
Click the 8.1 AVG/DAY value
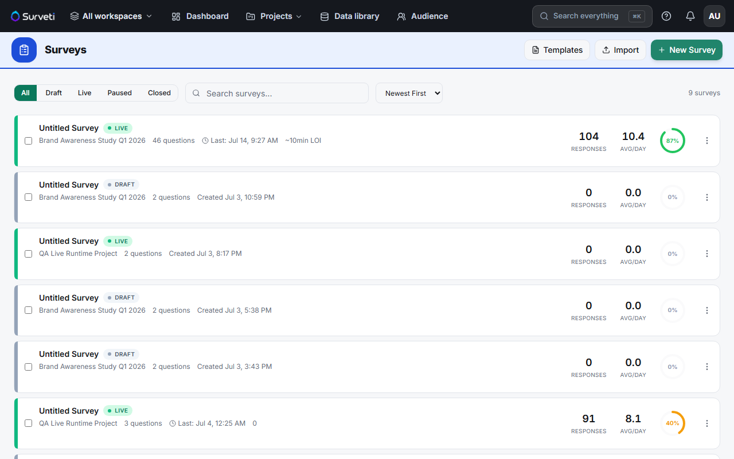tap(633, 419)
